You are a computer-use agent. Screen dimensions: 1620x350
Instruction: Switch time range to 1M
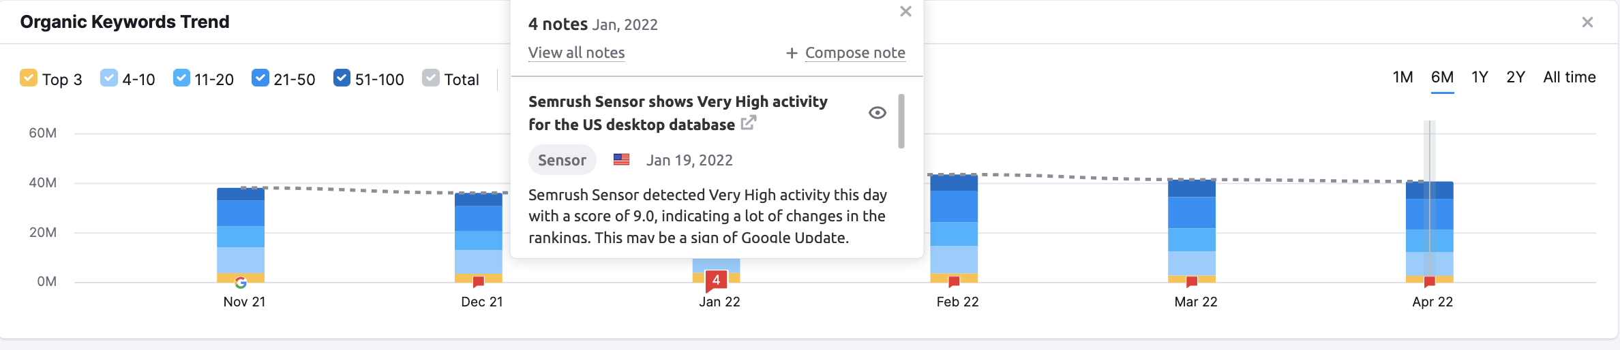(x=1402, y=78)
